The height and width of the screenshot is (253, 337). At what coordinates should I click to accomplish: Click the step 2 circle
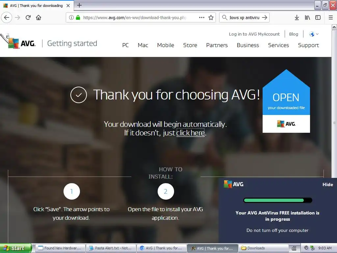(x=166, y=191)
